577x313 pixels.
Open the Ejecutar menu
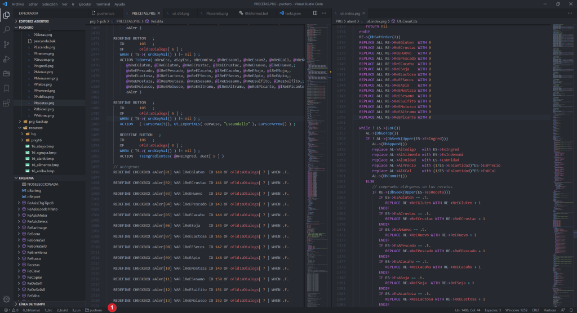point(85,3)
